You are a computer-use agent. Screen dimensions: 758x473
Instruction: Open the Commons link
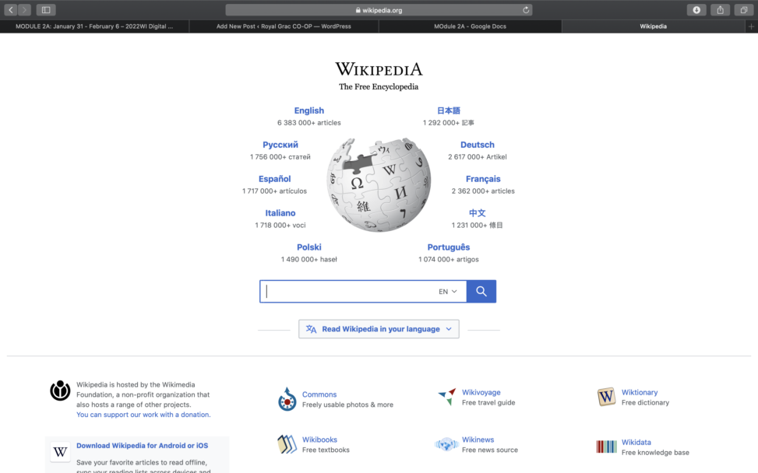pos(319,394)
